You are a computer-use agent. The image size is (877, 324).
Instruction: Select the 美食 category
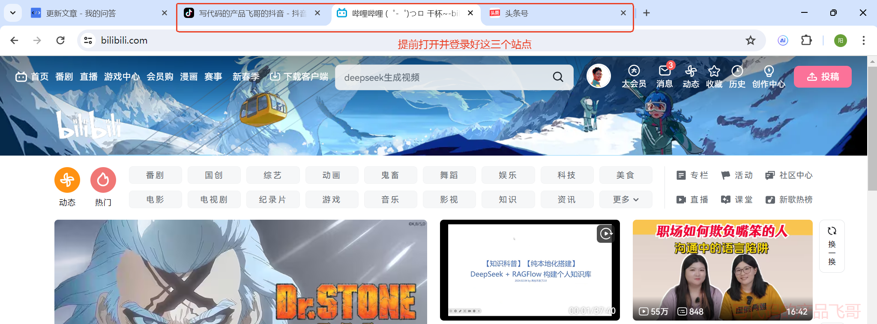(x=626, y=175)
